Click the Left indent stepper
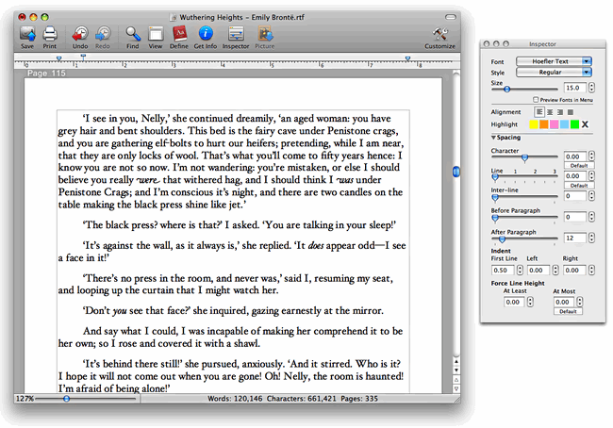This screenshot has width=613, height=428. 555,270
